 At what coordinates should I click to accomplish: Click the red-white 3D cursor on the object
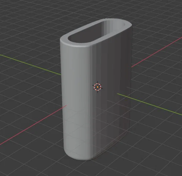97,87
